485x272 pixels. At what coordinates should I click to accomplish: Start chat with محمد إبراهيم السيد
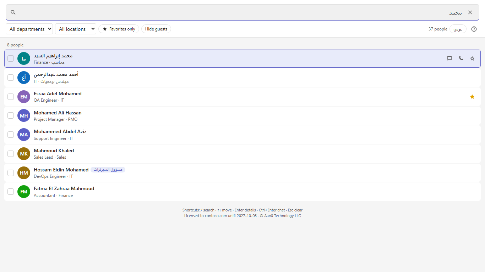click(x=449, y=58)
